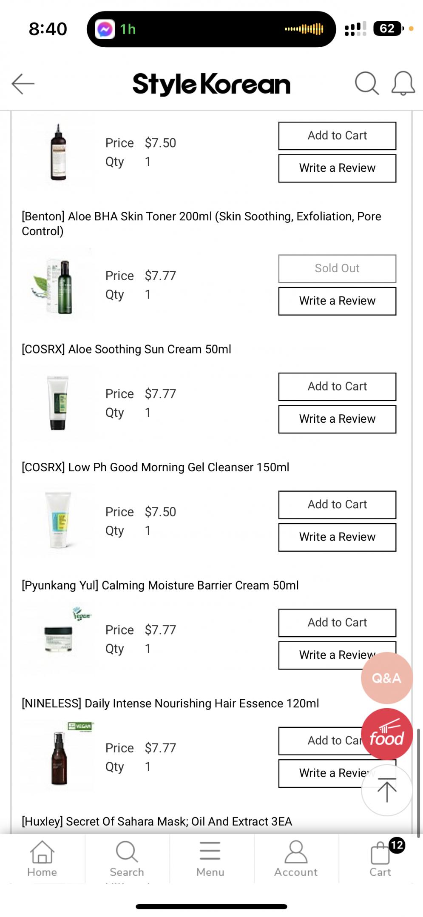Open the notifications bell
423x917 pixels.
point(403,83)
